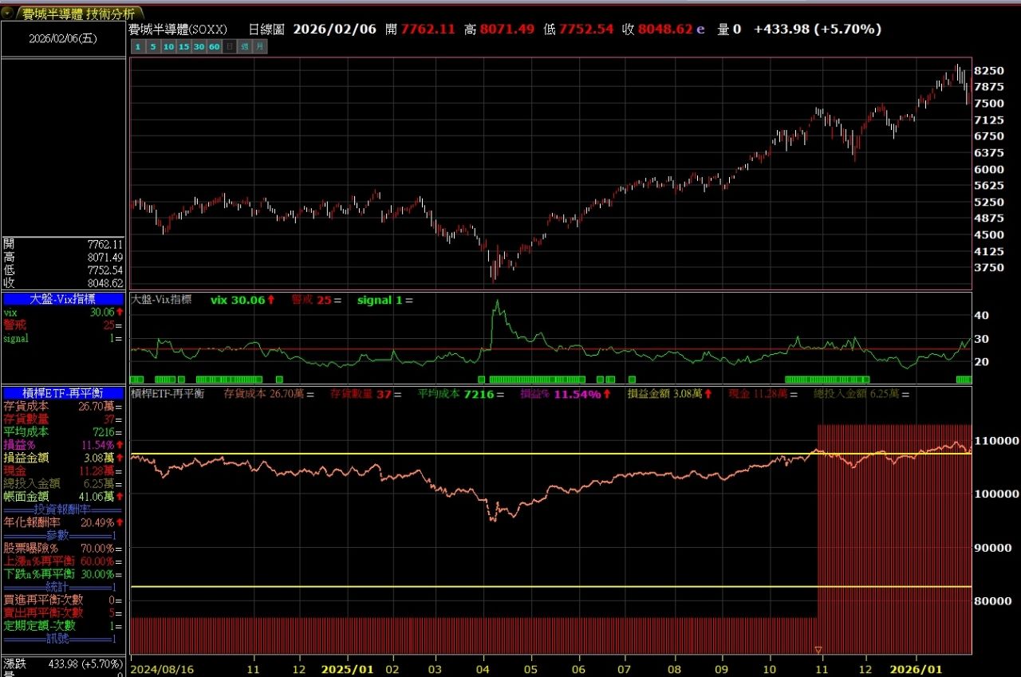Click the 訊號 section divider
Image resolution: width=1021 pixels, height=677 pixels.
tap(62, 639)
